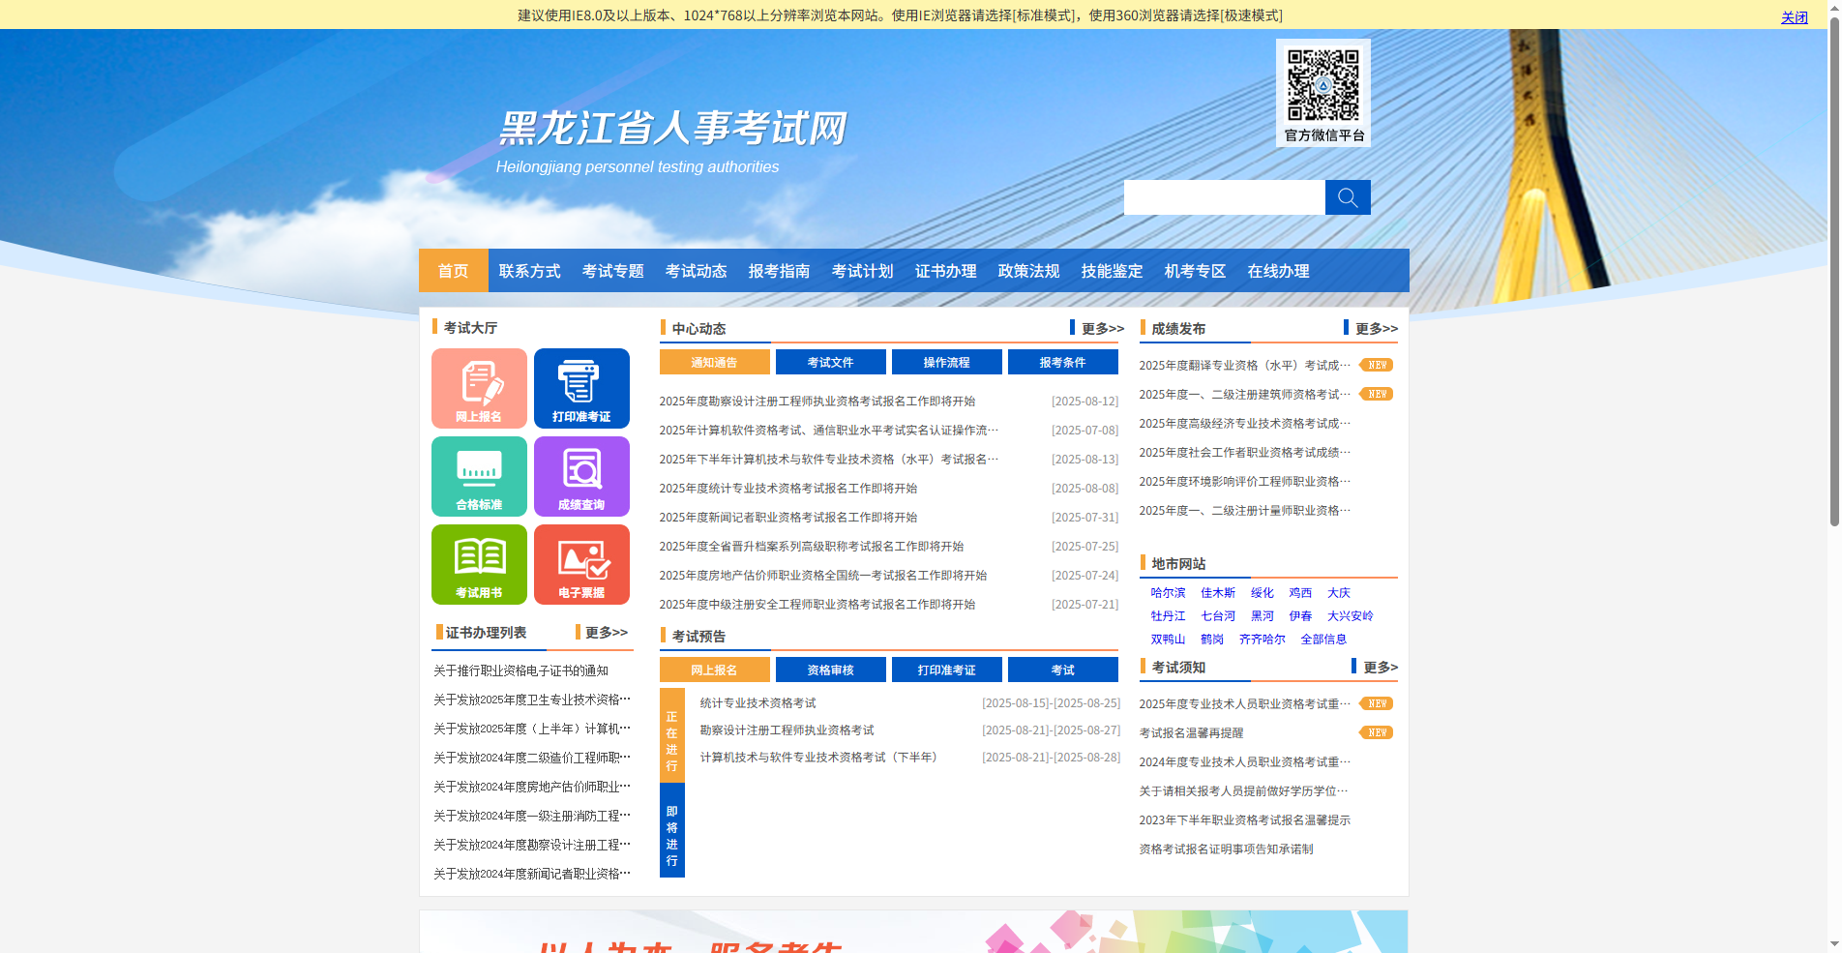Select the 成绩查询 score inquiry icon
The image size is (1842, 953).
(x=581, y=476)
